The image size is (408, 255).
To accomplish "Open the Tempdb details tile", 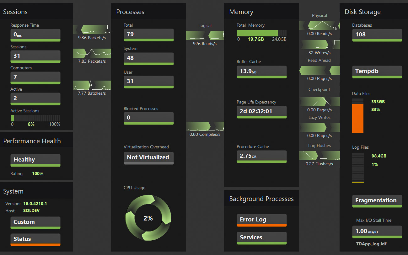I will pos(377,72).
